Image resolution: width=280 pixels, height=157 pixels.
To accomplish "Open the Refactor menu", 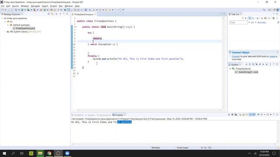I will coord(25,6).
